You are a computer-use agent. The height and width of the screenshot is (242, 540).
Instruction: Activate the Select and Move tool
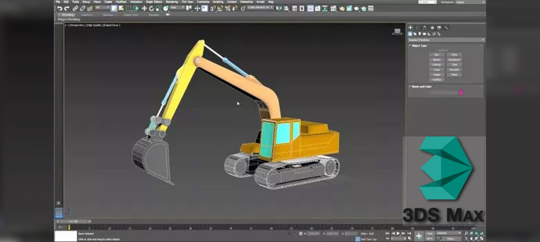144,9
